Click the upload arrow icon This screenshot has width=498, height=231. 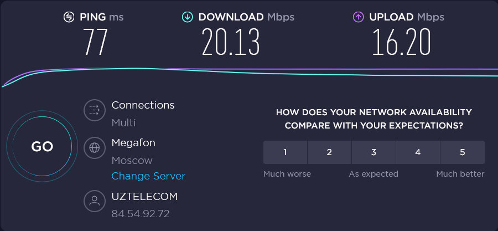358,17
